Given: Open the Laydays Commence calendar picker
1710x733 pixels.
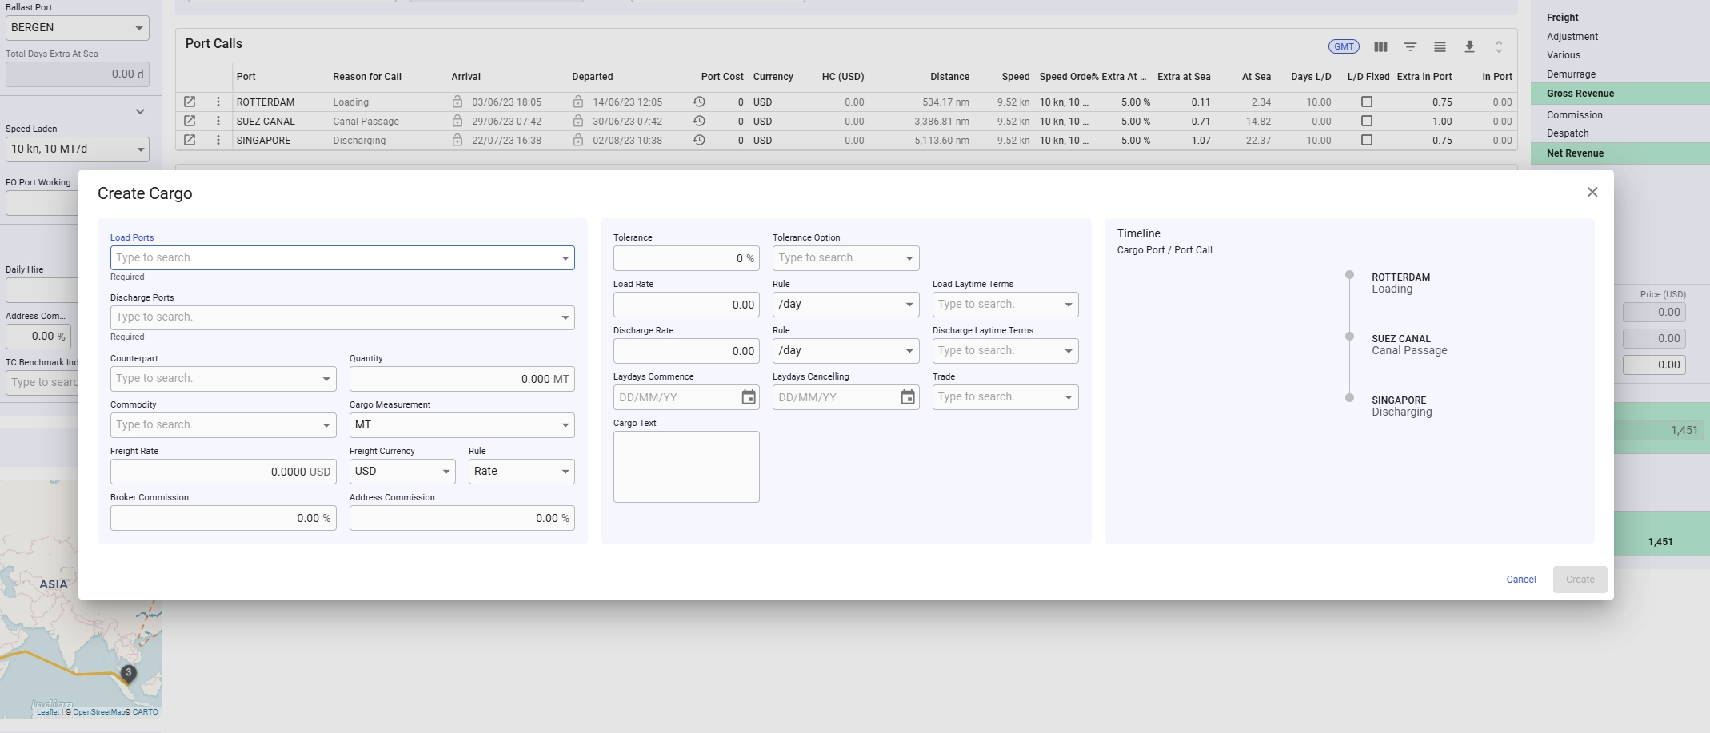Looking at the screenshot, I should [749, 397].
